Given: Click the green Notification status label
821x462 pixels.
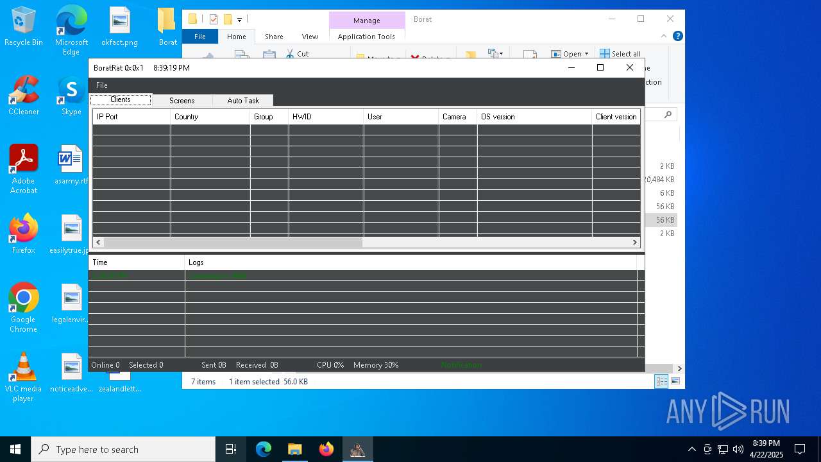Looking at the screenshot, I should (461, 365).
